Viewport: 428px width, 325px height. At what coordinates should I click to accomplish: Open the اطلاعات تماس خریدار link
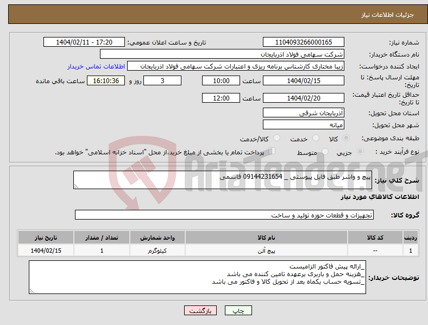click(x=96, y=66)
